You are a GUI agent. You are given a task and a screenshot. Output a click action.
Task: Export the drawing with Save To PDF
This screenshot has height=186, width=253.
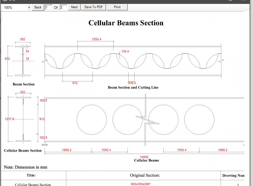pos(93,7)
